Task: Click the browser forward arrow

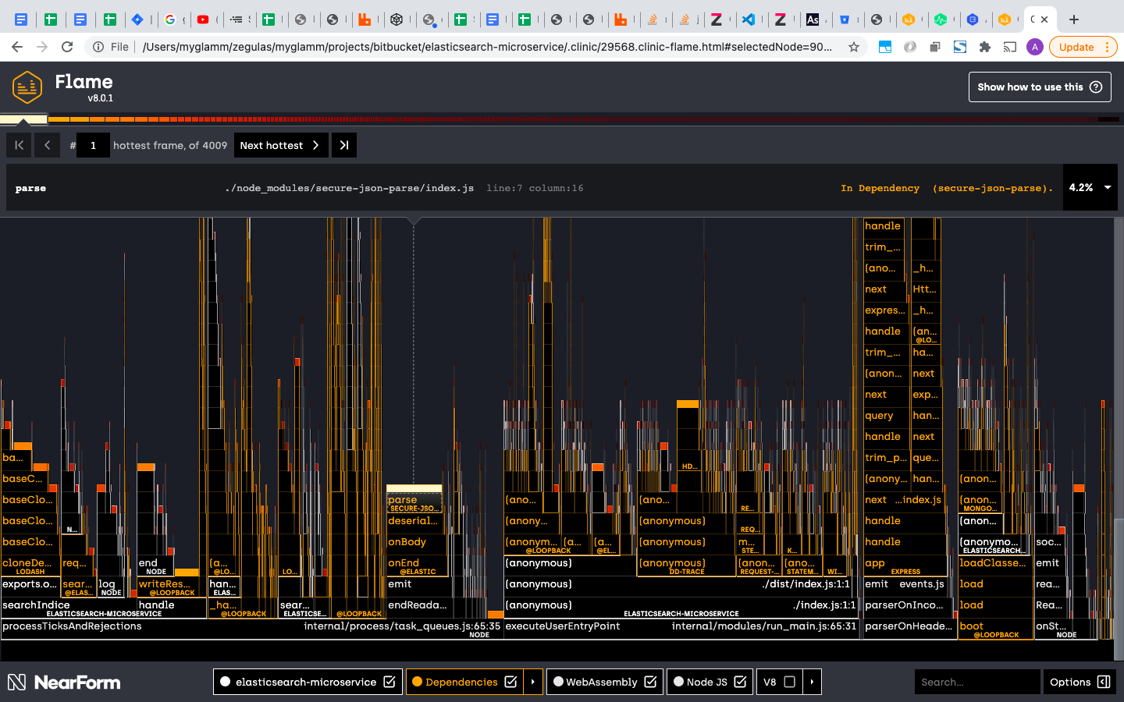Action: [42, 47]
